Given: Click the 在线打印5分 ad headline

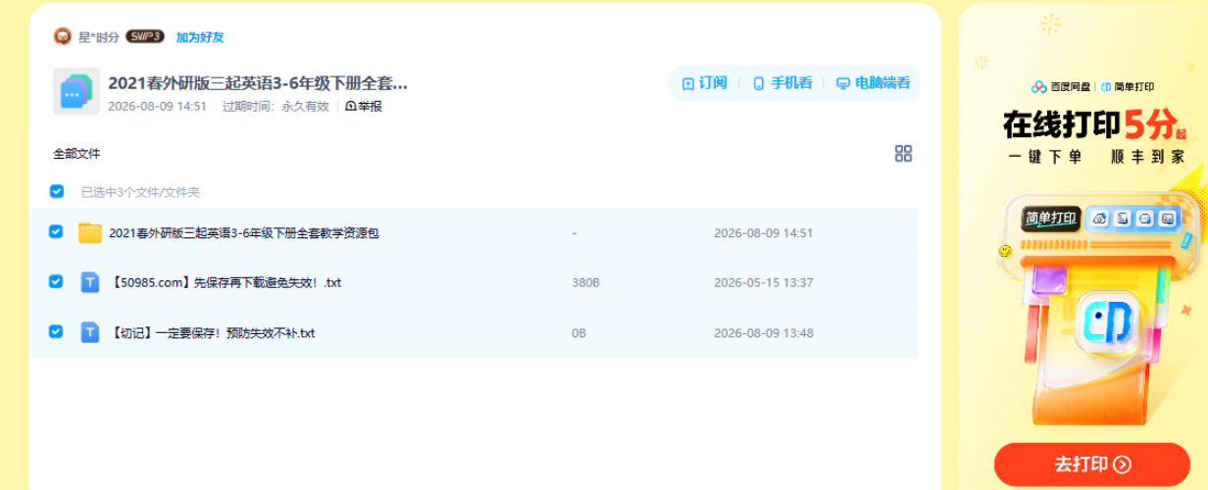Looking at the screenshot, I should 1092,124.
